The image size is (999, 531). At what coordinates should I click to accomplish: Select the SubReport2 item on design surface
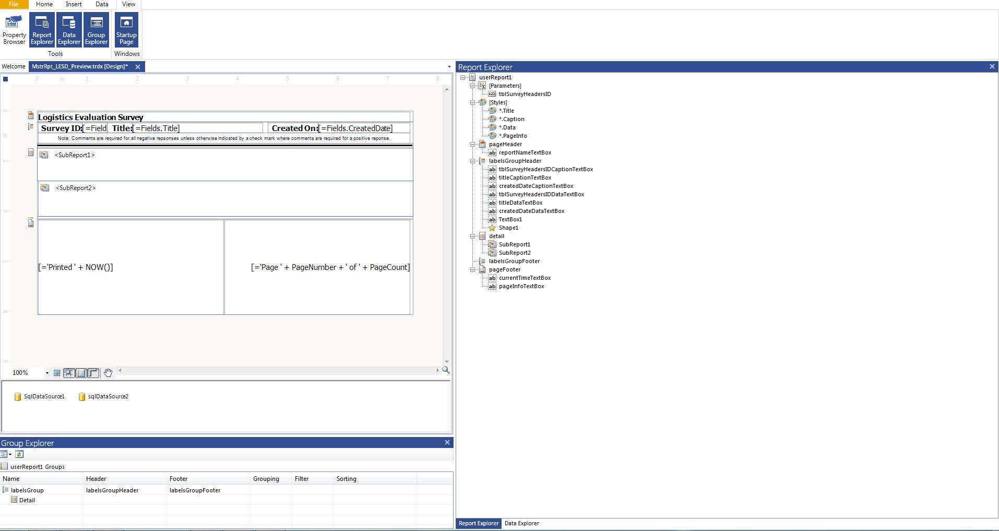(x=225, y=198)
